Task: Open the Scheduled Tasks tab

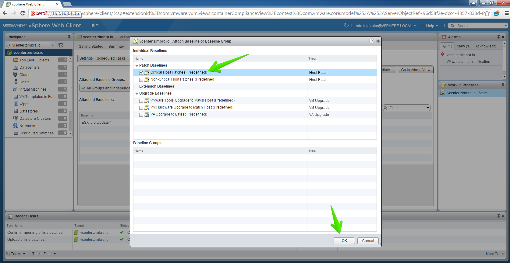Action: tap(111, 58)
